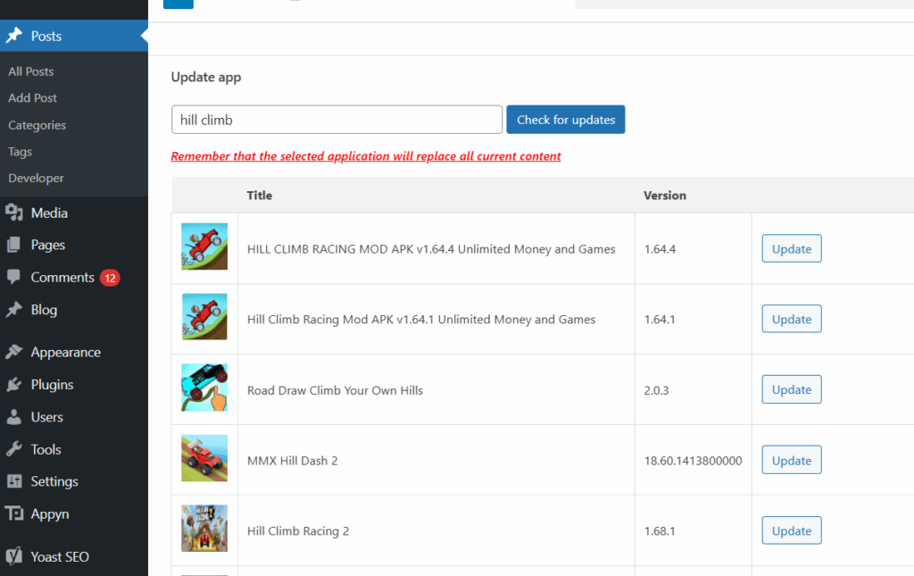Open the Developer sidebar entry

coord(37,178)
